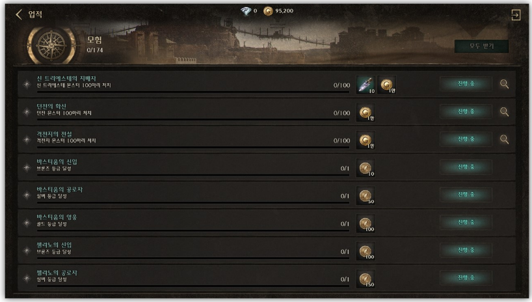Select dagger reward icon in first row
Image resolution: width=532 pixels, height=302 pixels.
tap(366, 85)
